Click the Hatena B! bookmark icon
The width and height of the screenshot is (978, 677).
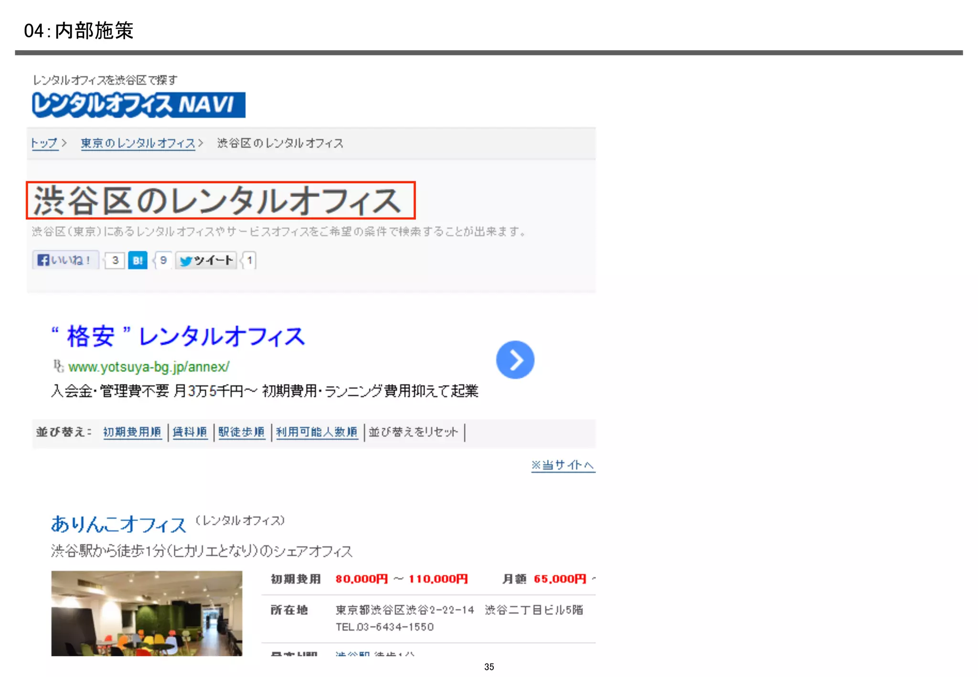tap(138, 260)
